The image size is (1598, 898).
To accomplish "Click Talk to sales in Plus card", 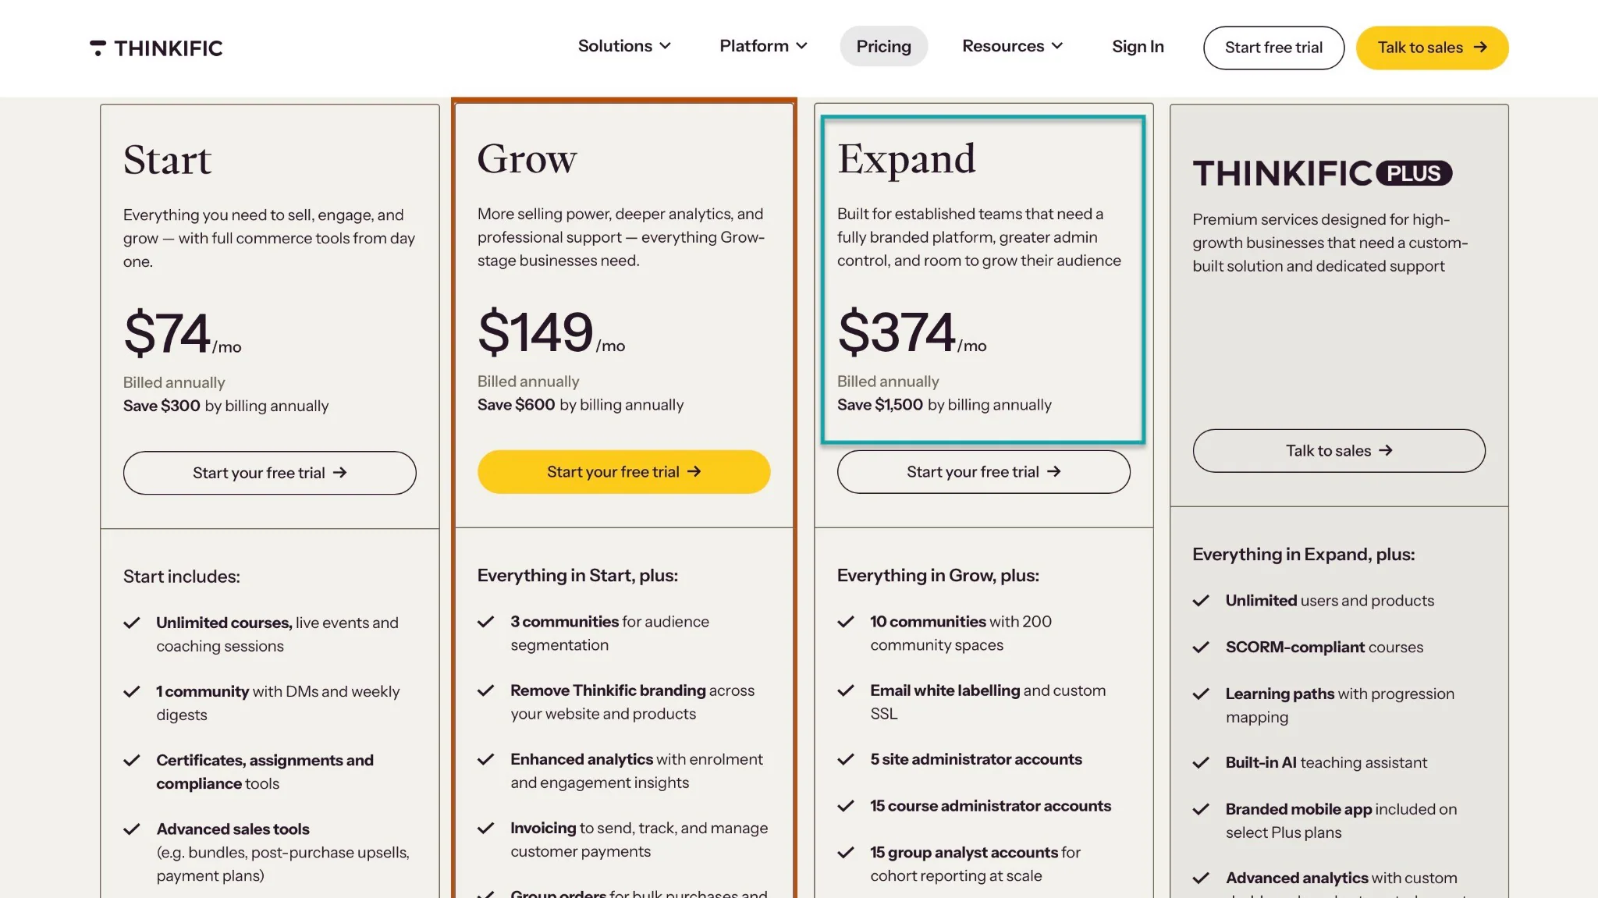I will pos(1338,451).
